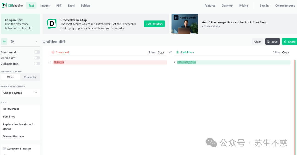The image size is (297, 155).
Task: Copy the addition side text
Action: (x=286, y=52)
